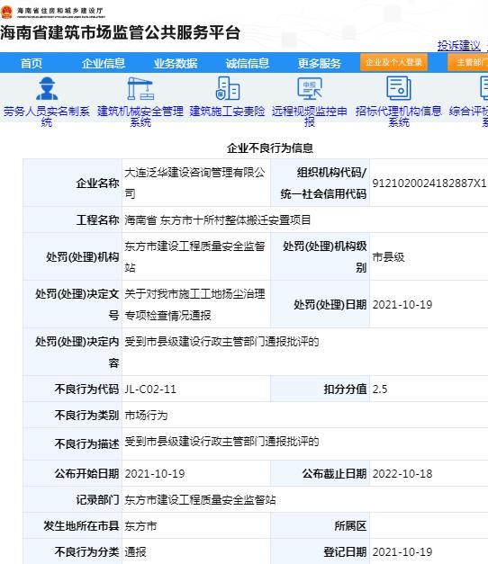Open the 建筑施工安责险 building shield icon

[x=227, y=88]
